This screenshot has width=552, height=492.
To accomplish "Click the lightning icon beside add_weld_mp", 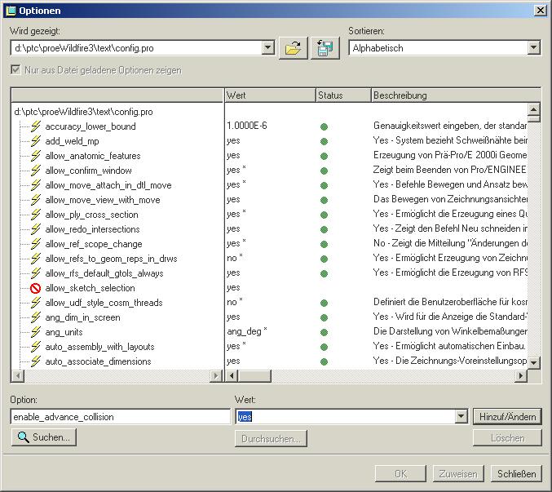I will pyautogui.click(x=36, y=141).
